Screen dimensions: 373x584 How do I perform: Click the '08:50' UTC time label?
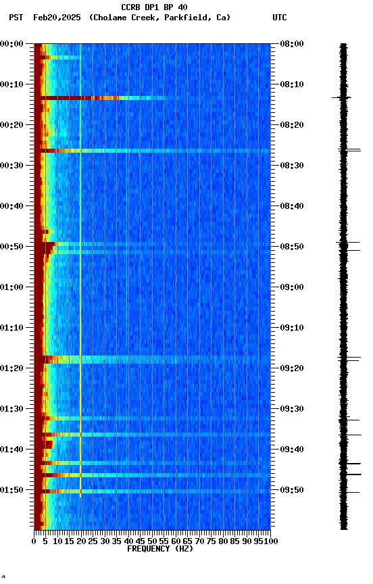pyautogui.click(x=292, y=247)
